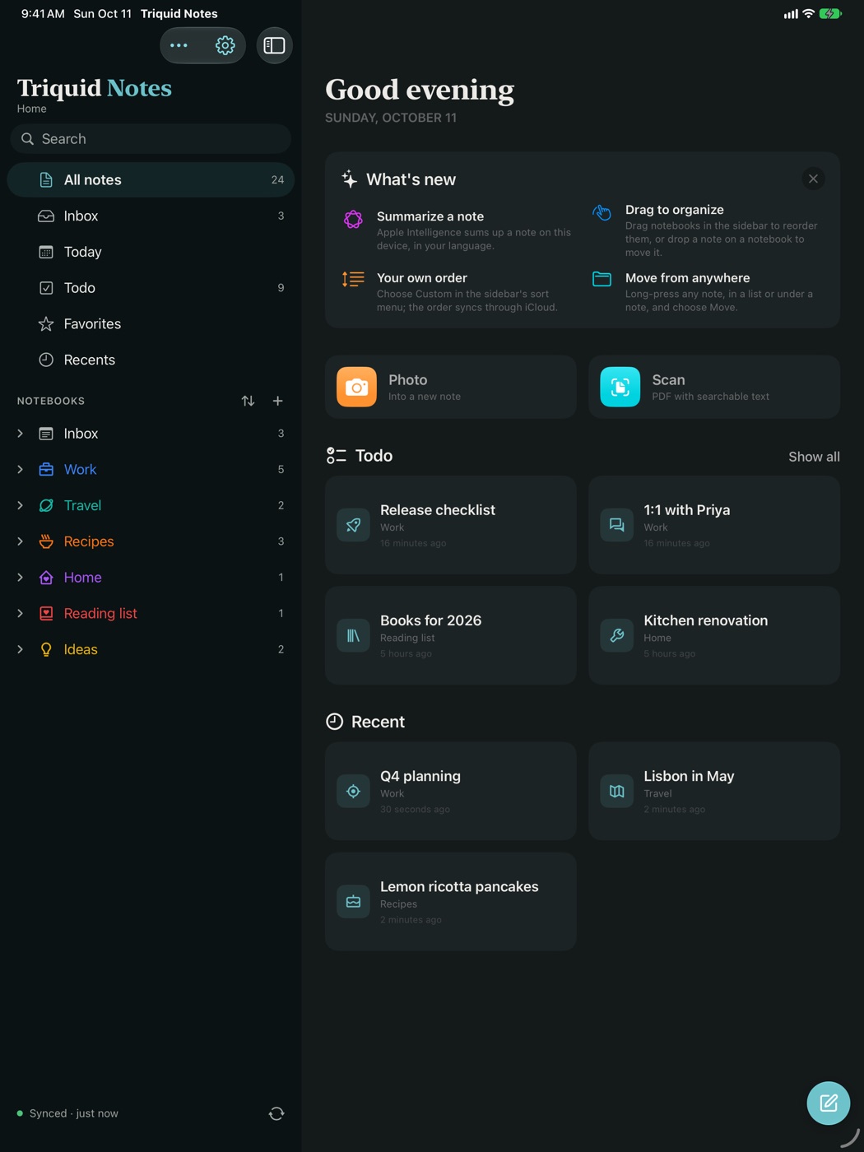Select Todo in the sidebar
Viewport: 864px width, 1152px height.
(x=151, y=288)
